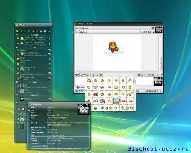Select the Soul Ripper contact
This screenshot has height=153, width=191.
(x=34, y=78)
